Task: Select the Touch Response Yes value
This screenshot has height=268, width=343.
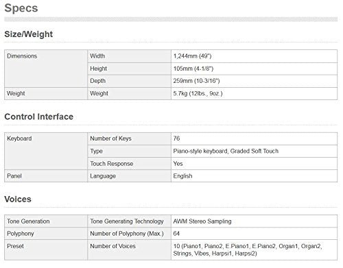Action: (x=254, y=164)
